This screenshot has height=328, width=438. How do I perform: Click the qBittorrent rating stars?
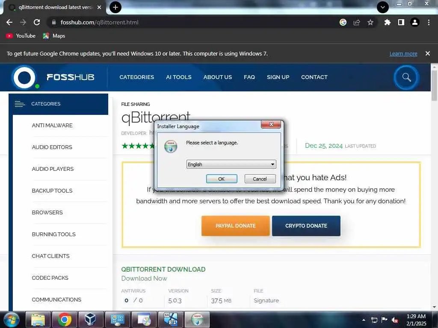(138, 146)
